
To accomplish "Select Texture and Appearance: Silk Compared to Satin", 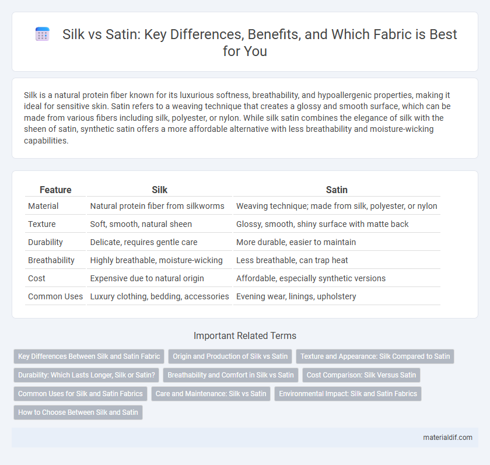I will pos(375,356).
